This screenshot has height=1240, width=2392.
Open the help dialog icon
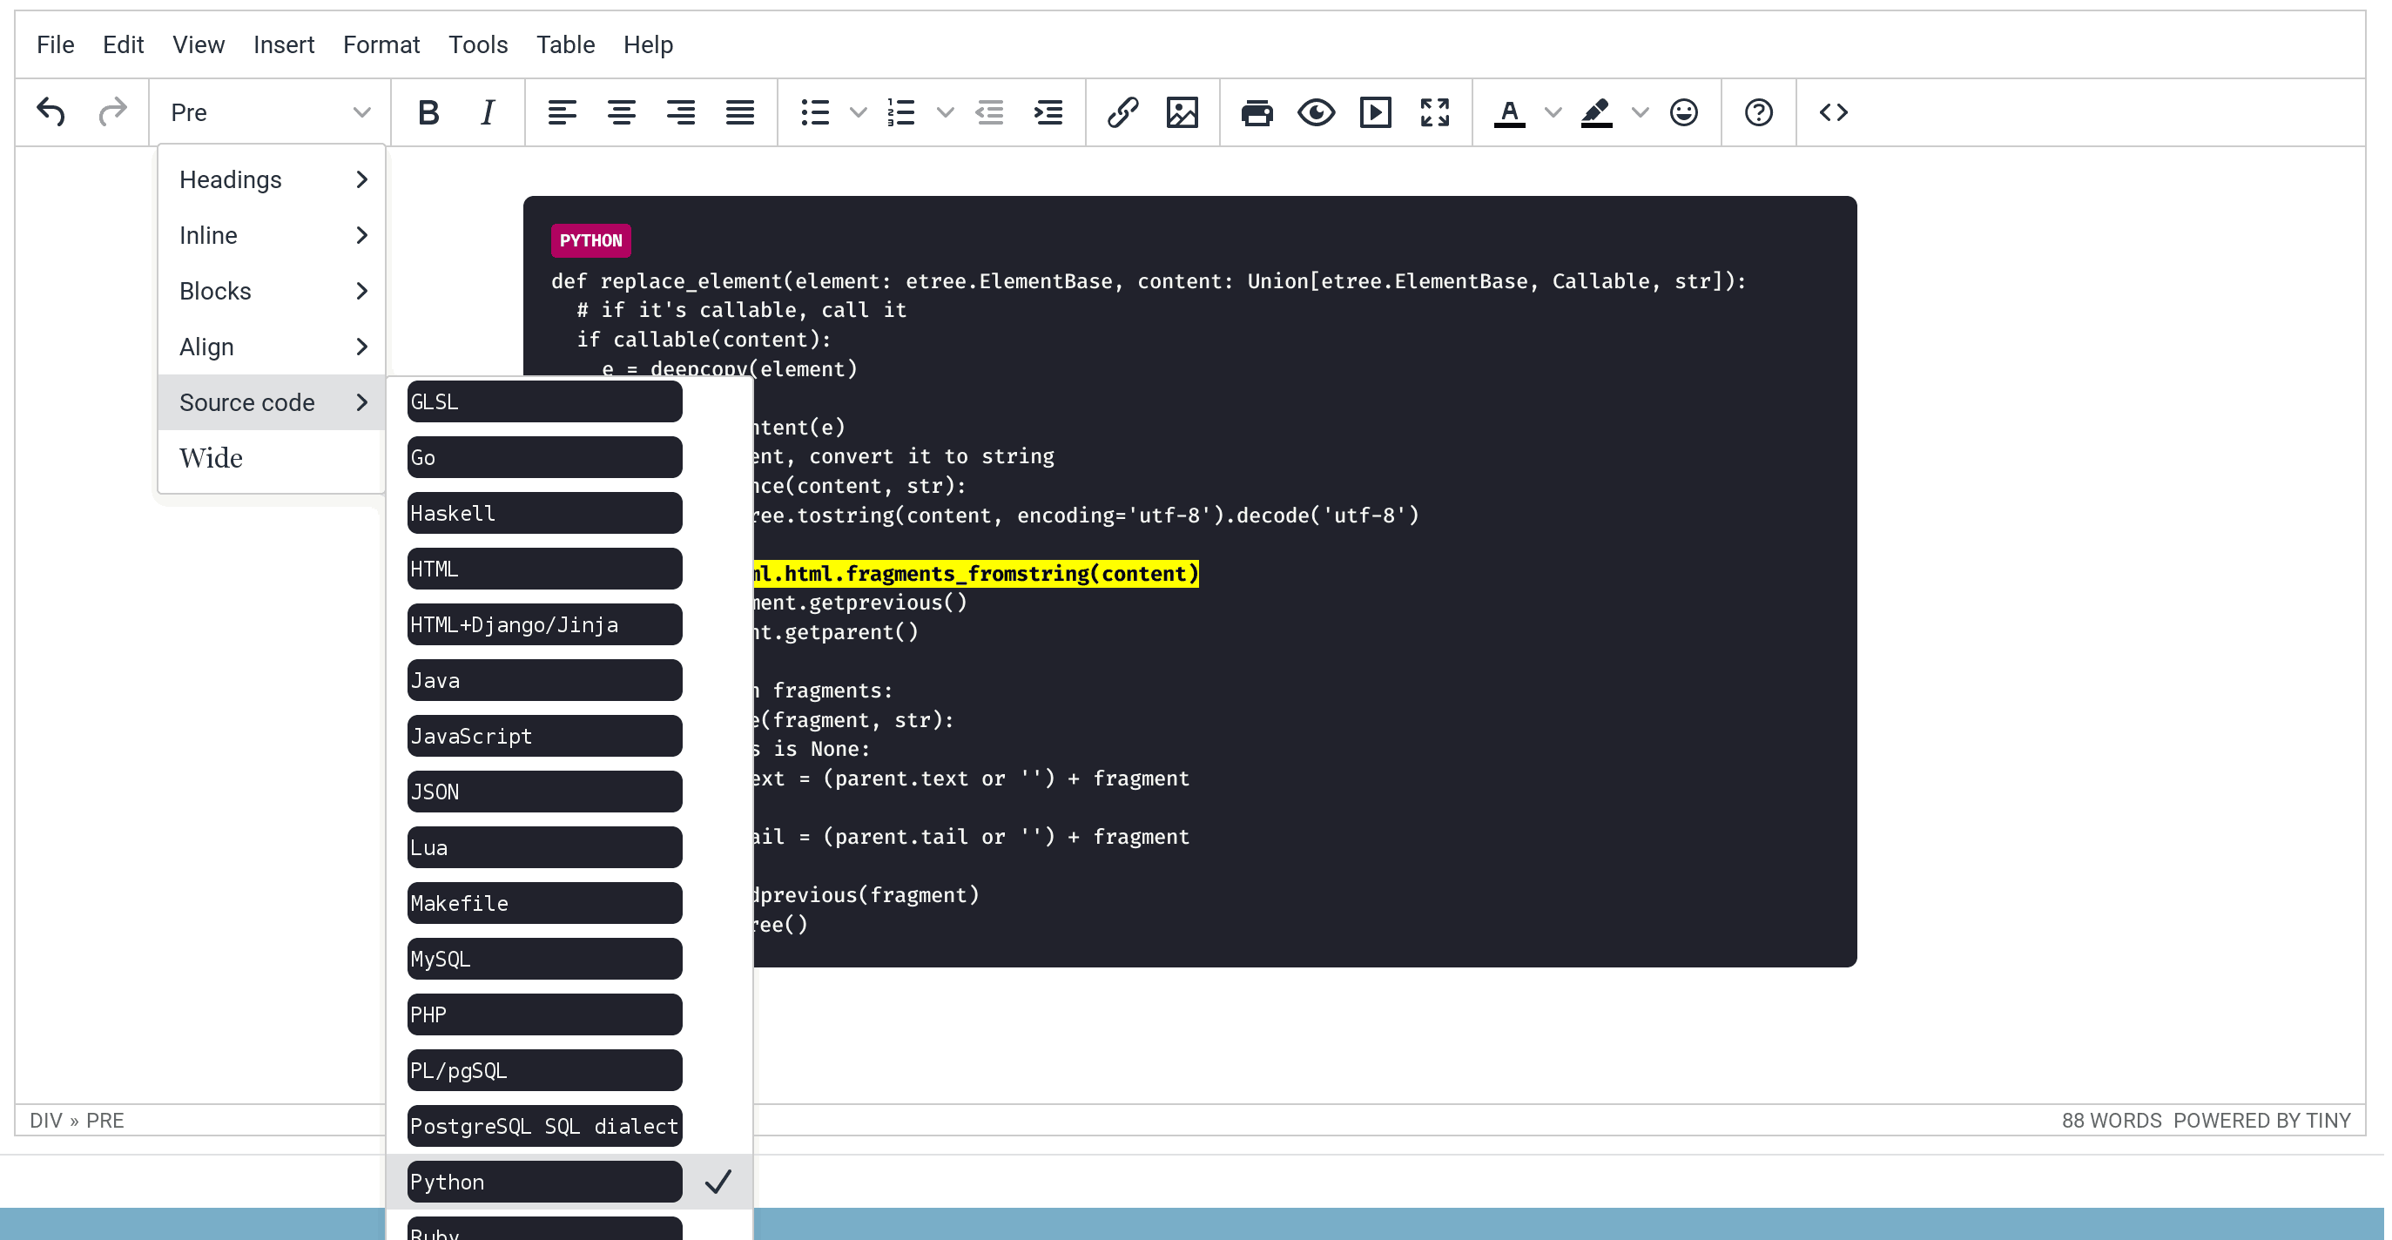point(1758,112)
